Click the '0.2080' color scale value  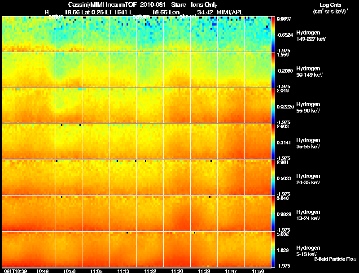(285, 71)
